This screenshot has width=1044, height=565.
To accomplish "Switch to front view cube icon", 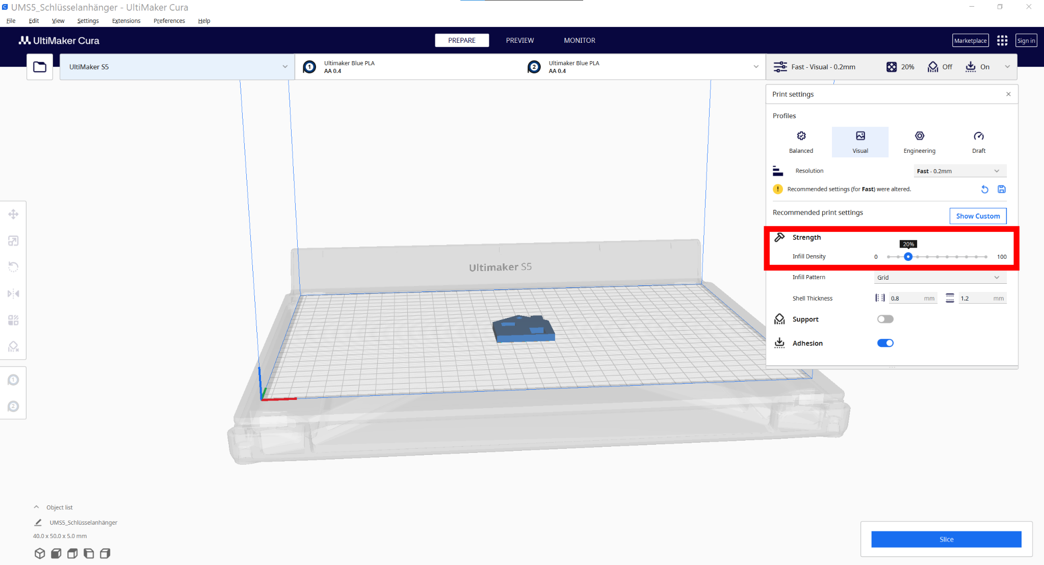I will pos(56,553).
